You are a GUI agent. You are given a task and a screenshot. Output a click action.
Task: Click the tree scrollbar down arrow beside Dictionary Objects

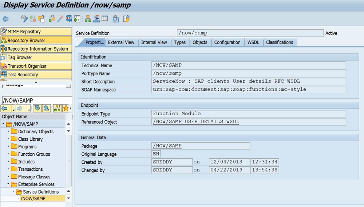tap(68, 131)
